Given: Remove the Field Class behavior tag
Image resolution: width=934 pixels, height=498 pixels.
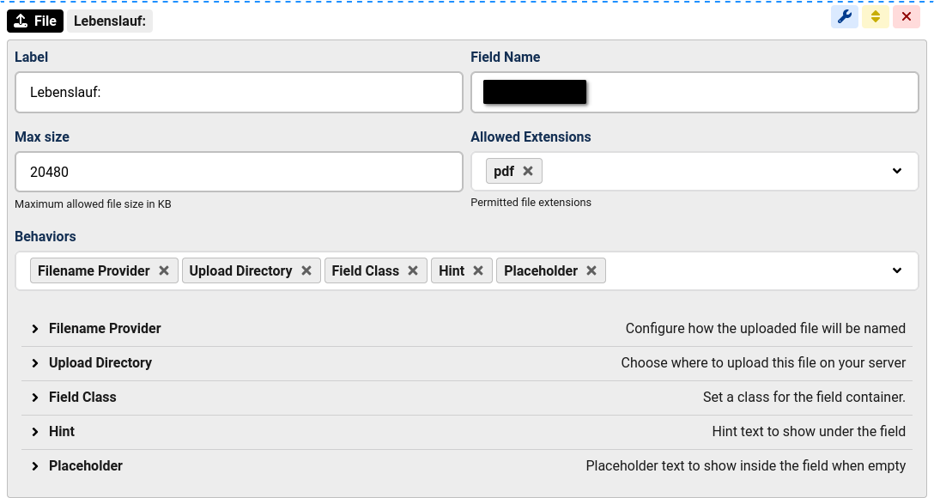Looking at the screenshot, I should pyautogui.click(x=413, y=270).
